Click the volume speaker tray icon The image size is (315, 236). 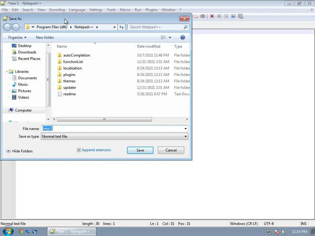pyautogui.click(x=284, y=232)
